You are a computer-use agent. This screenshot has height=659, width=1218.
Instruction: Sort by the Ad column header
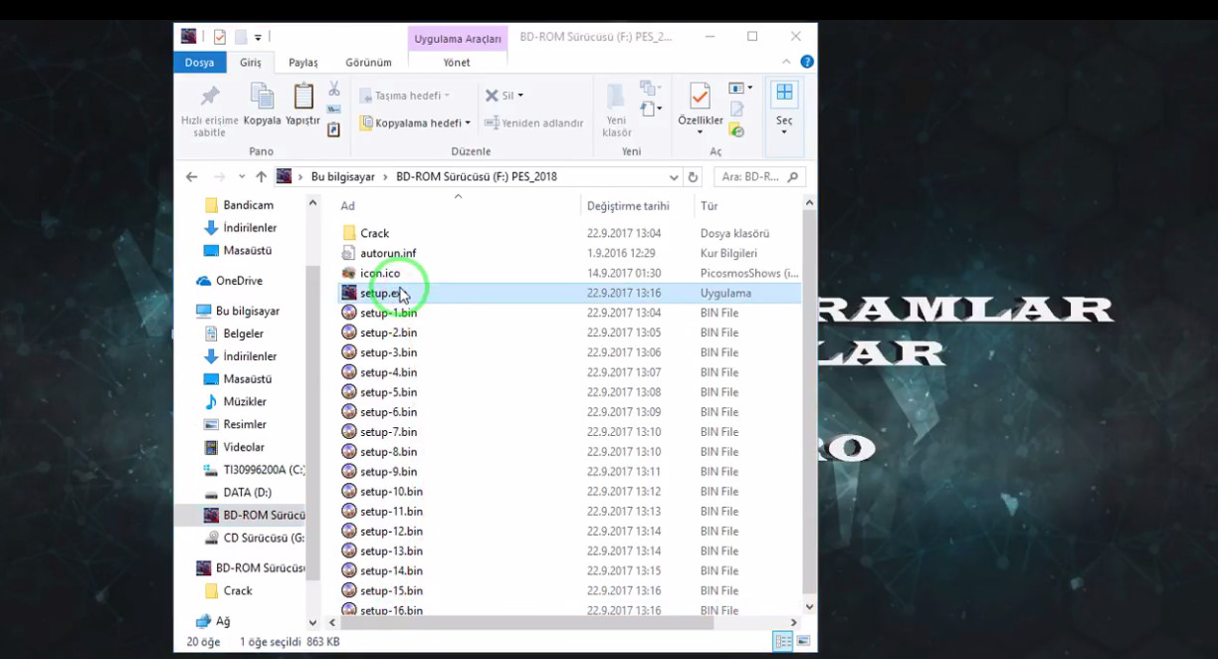point(347,206)
